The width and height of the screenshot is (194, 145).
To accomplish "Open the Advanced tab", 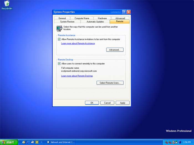I will coord(120,18).
